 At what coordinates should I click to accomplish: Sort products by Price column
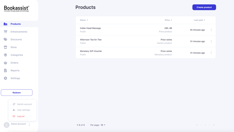(x=168, y=20)
